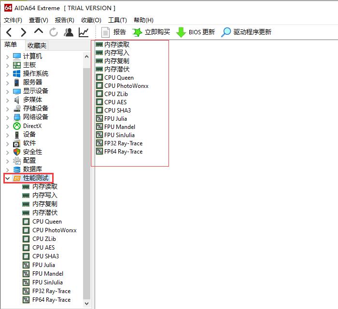Select CPU Queen in the sidebar tree

point(47,222)
